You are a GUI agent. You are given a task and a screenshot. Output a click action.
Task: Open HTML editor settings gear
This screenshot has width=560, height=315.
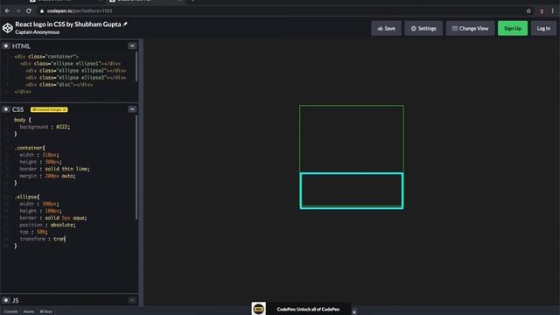coord(6,45)
